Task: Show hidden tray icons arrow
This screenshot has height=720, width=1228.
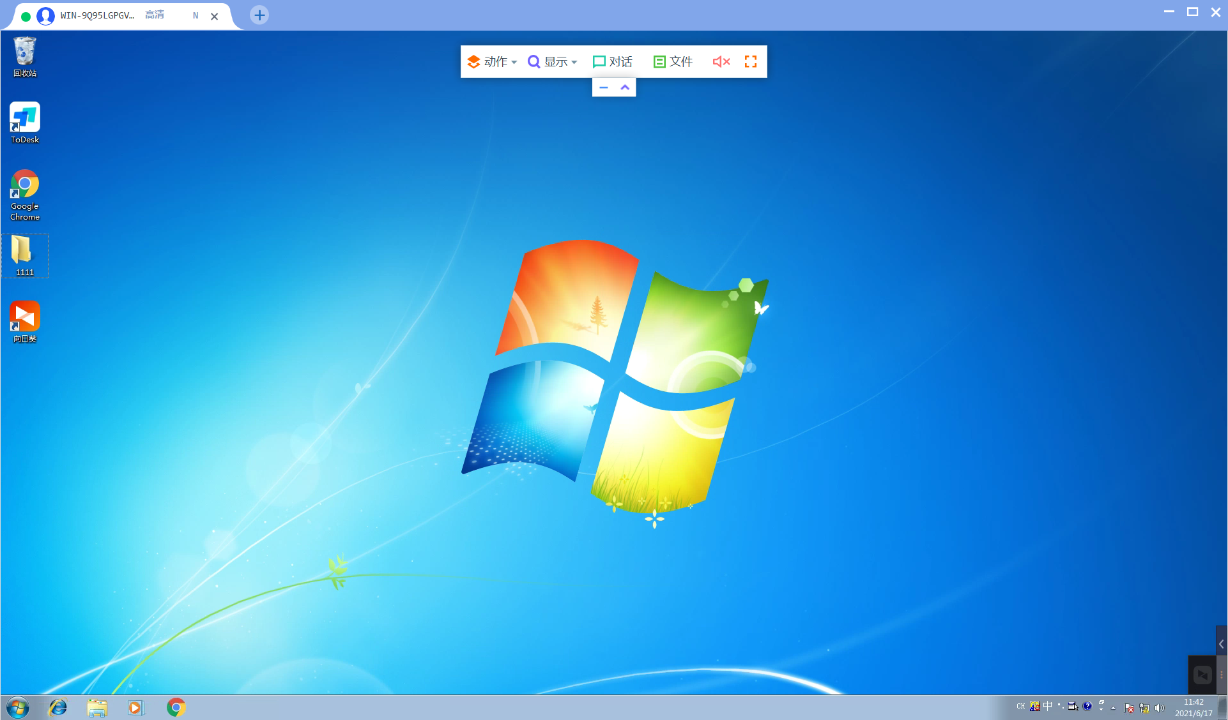Action: tap(1114, 707)
